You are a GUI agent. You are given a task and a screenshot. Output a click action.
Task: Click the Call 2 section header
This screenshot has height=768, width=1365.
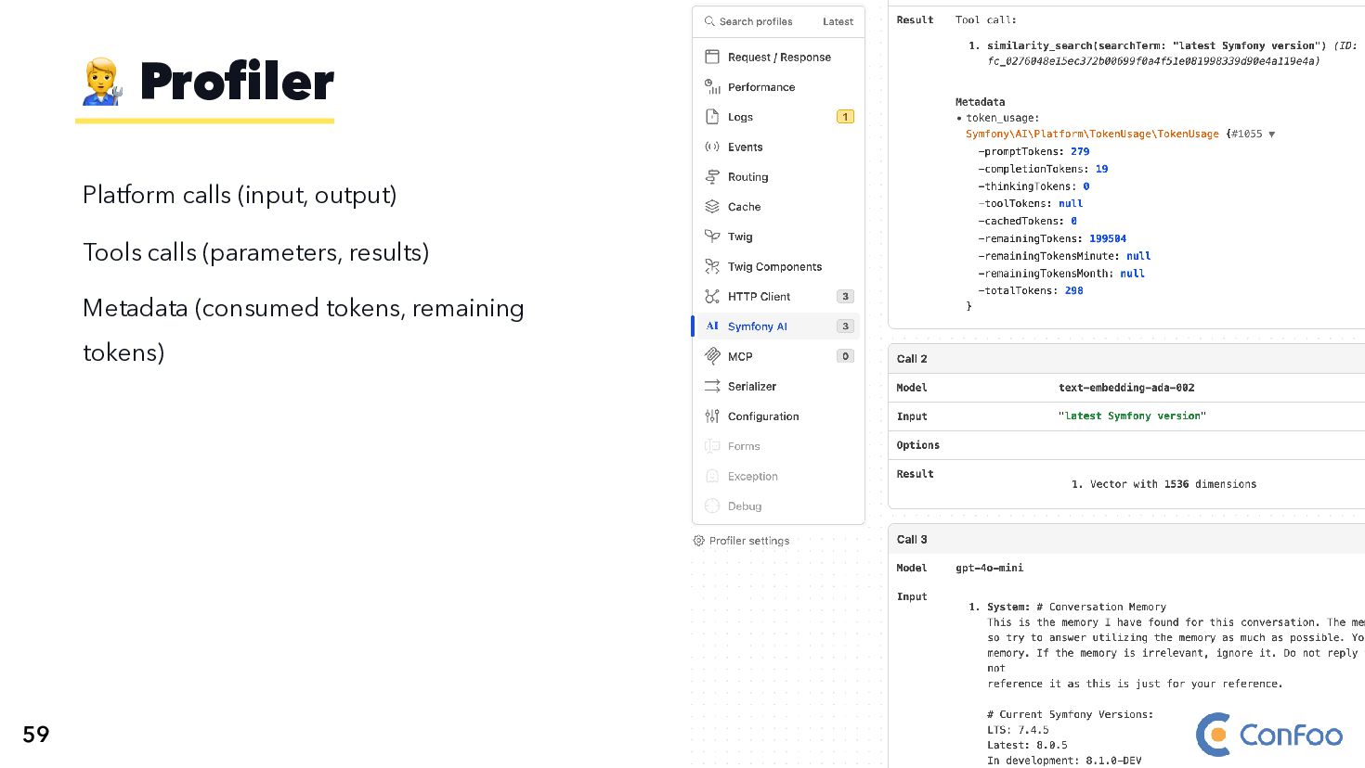1126,359
